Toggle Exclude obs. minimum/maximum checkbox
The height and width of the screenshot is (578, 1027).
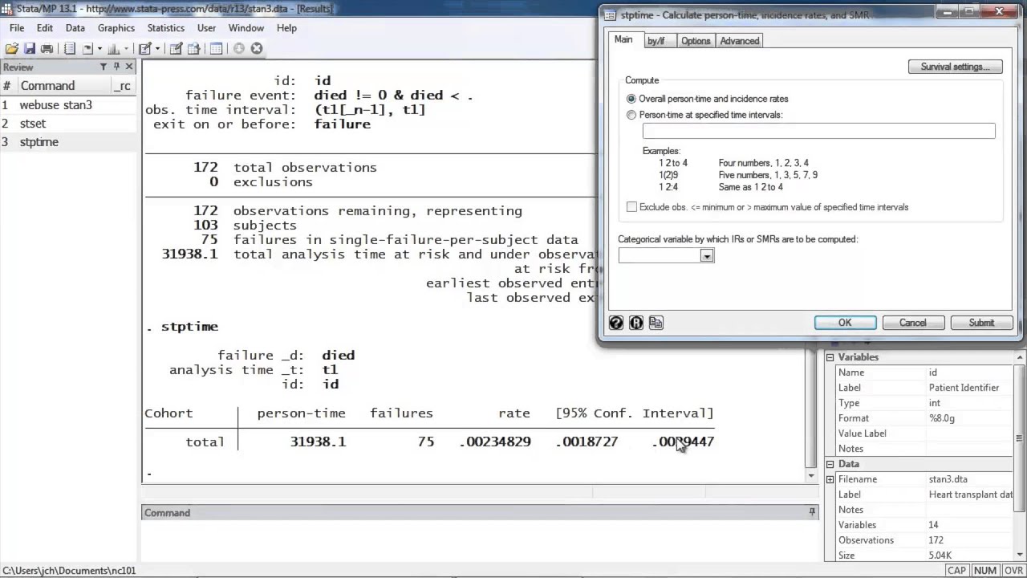point(631,207)
